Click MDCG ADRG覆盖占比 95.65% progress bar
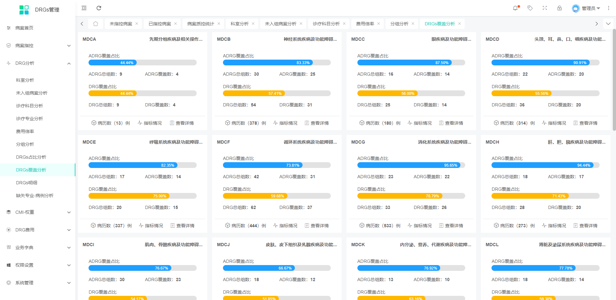Screen dimensions: 616x300 [x=411, y=165]
